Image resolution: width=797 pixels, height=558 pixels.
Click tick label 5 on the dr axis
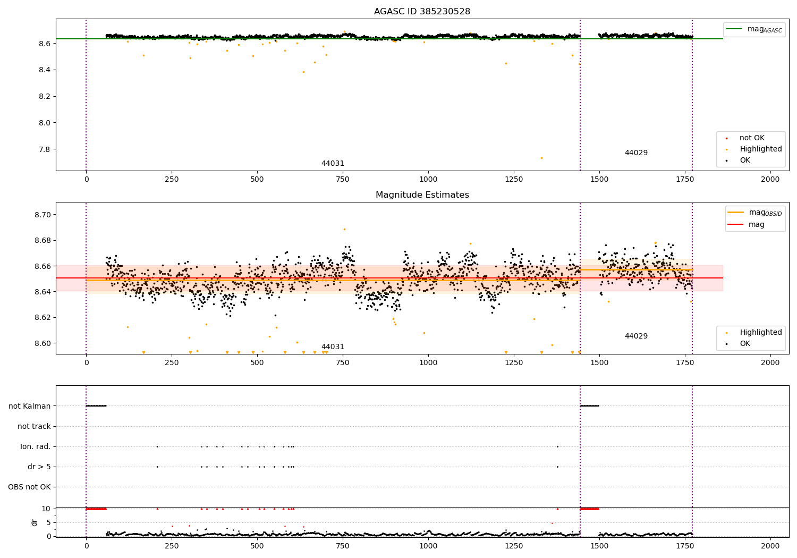(49, 523)
